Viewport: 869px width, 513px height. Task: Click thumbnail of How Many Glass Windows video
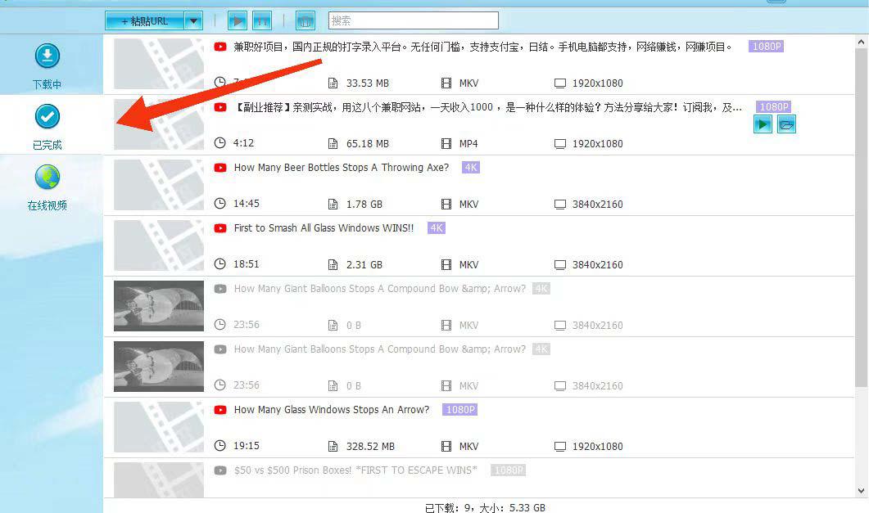point(158,427)
